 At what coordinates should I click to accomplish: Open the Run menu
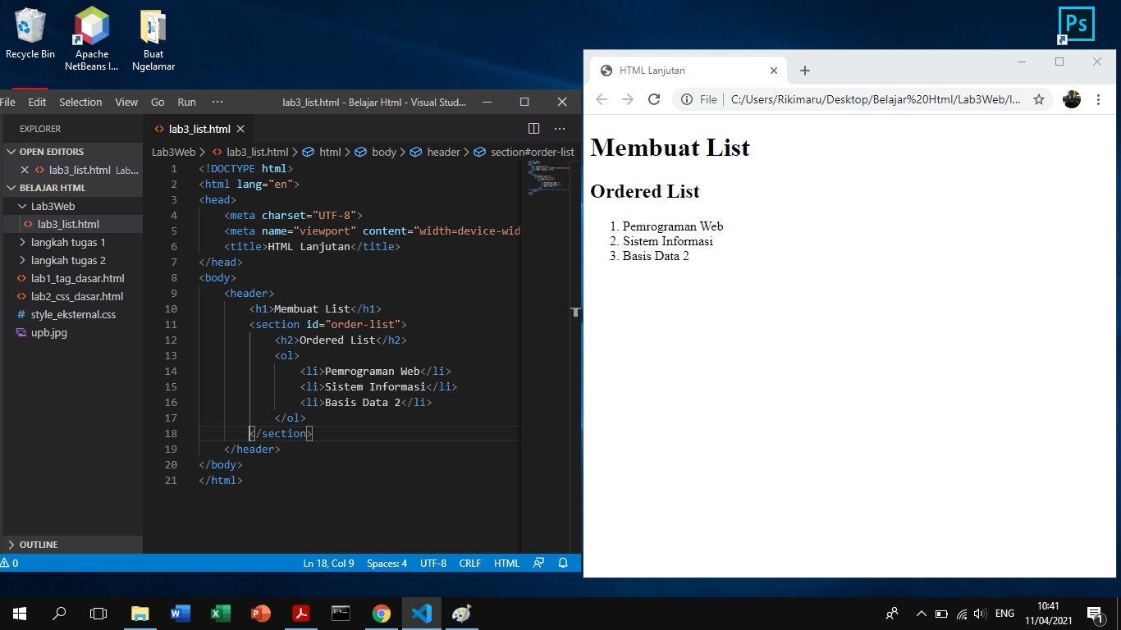click(187, 103)
